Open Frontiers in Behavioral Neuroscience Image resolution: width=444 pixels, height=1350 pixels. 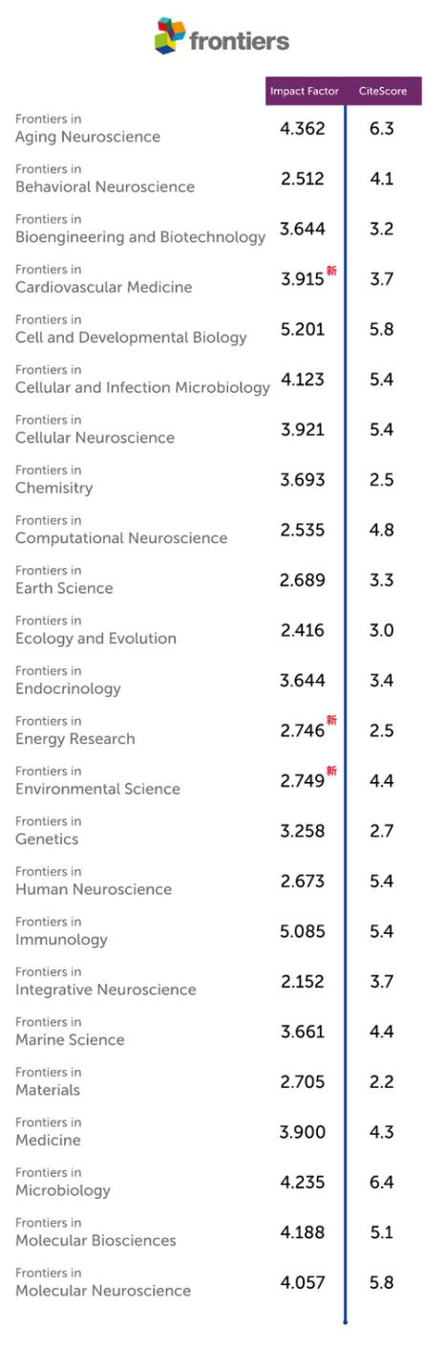coord(105,178)
